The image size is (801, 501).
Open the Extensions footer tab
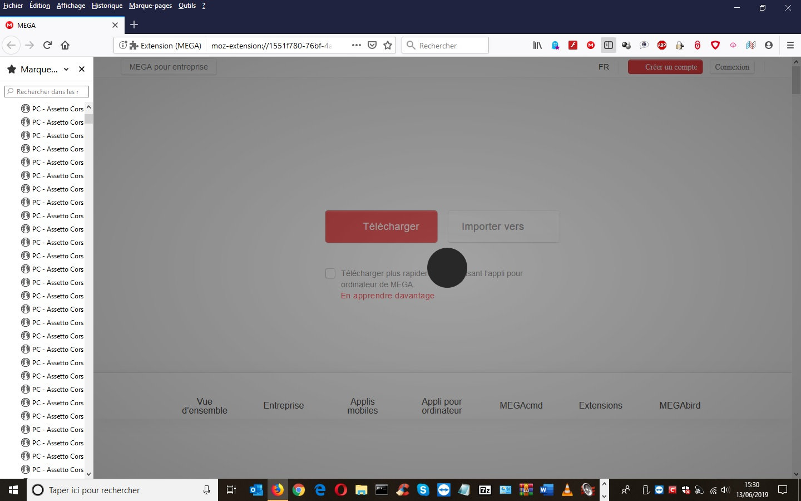point(601,406)
